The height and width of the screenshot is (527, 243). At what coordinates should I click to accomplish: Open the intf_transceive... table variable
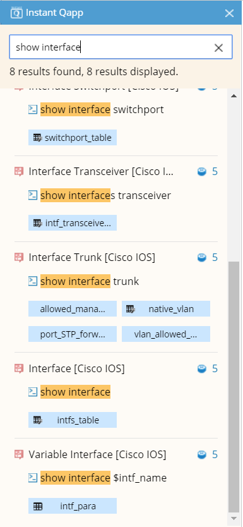(x=73, y=223)
